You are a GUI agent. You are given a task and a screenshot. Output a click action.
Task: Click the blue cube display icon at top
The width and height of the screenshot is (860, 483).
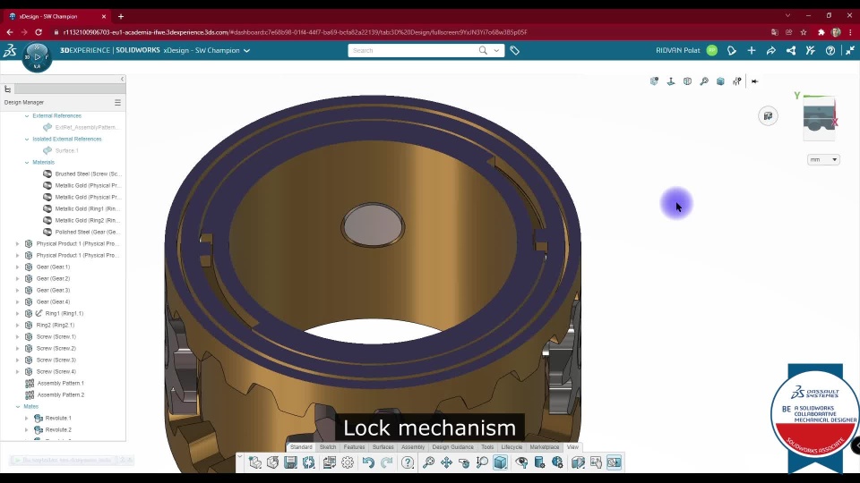pyautogui.click(x=720, y=81)
